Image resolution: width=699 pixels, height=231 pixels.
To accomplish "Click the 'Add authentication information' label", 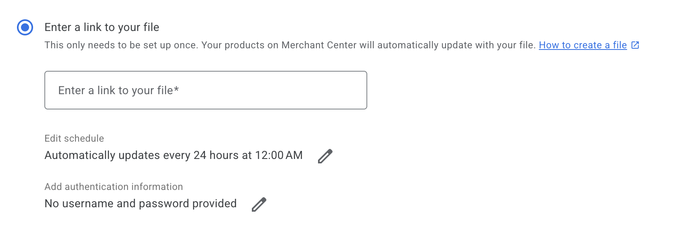I will pos(113,187).
